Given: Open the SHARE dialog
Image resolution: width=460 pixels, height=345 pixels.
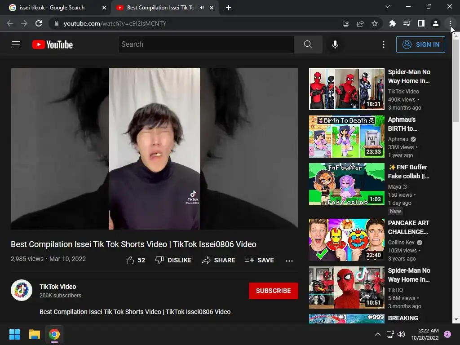Looking at the screenshot, I should click(219, 260).
